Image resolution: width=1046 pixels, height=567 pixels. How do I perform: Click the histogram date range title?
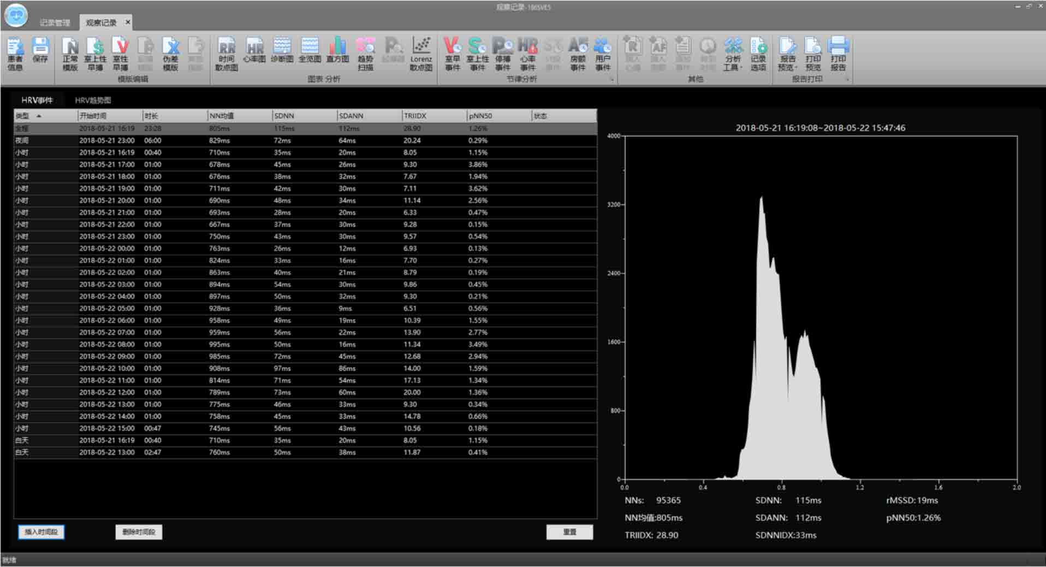pos(821,128)
